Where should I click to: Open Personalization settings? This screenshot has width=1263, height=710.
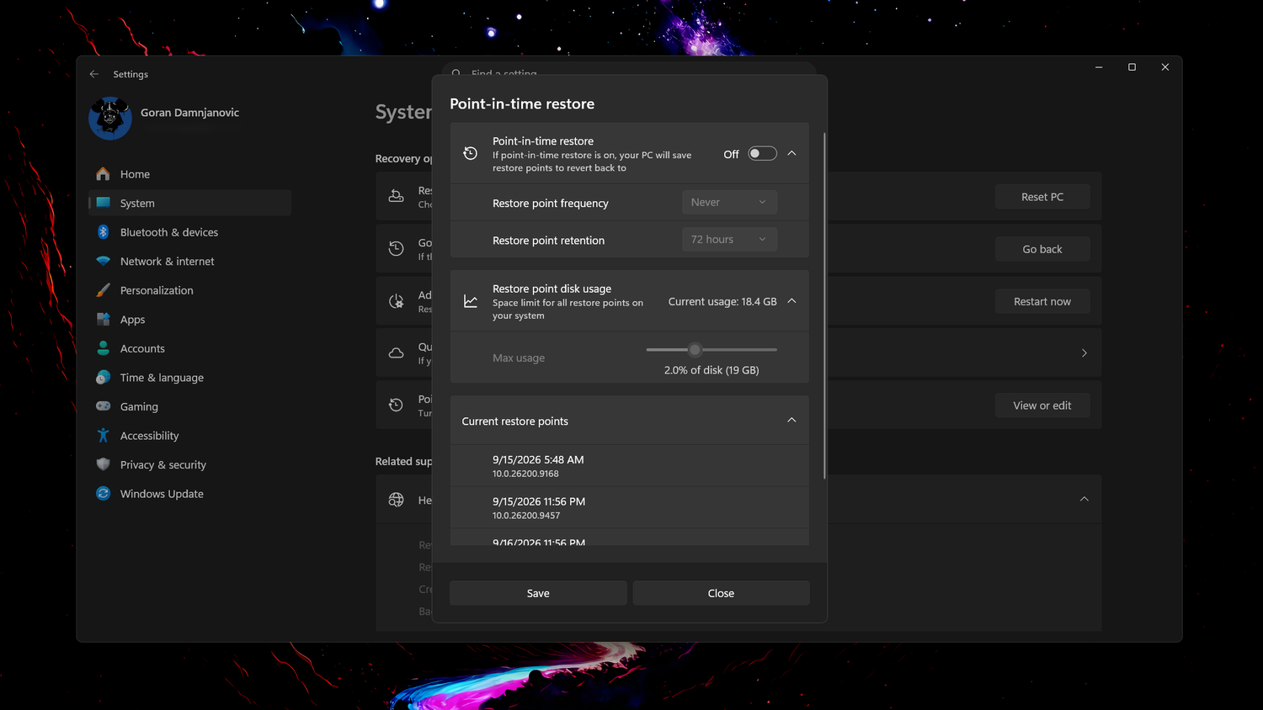coord(189,290)
